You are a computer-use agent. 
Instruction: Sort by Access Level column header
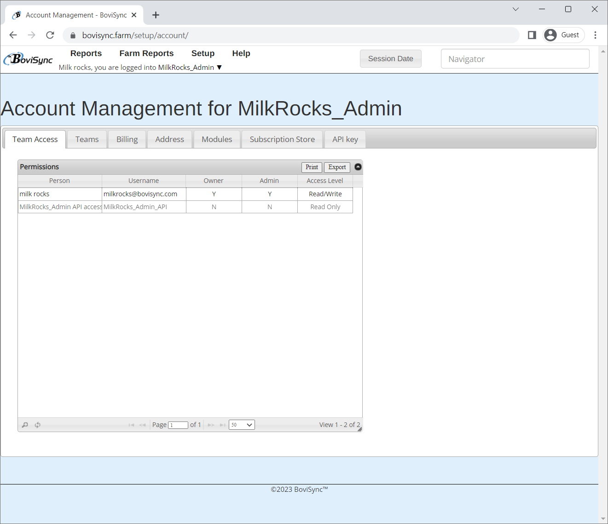[325, 181]
